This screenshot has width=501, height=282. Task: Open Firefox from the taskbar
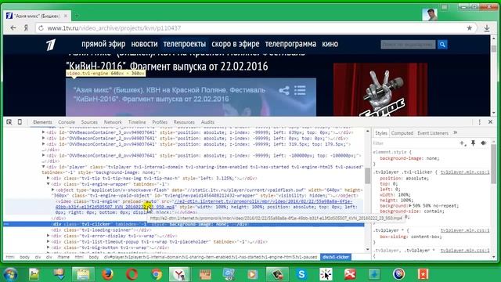[x=107, y=274]
